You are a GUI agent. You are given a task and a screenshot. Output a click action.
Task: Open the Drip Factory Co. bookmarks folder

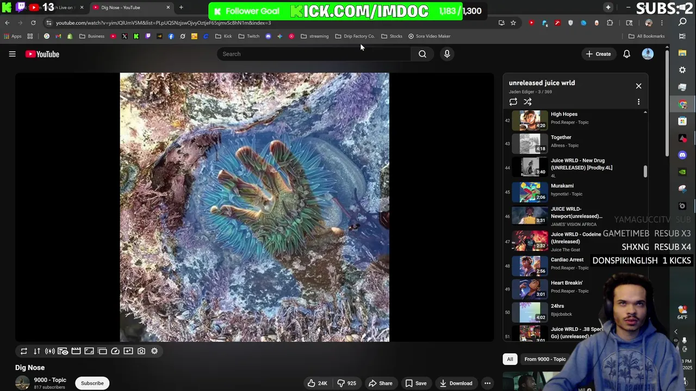(x=355, y=36)
